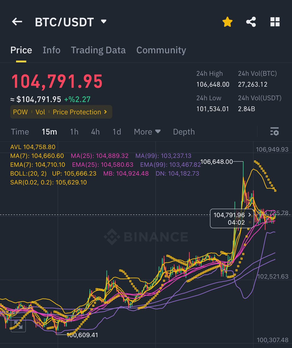Tap the fullscreen expand chart icon

(x=18, y=325)
